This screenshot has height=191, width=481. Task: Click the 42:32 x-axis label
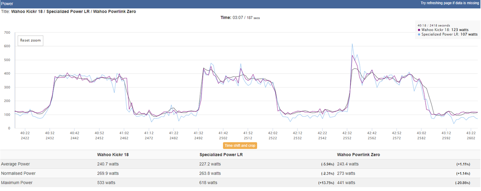click(347, 132)
